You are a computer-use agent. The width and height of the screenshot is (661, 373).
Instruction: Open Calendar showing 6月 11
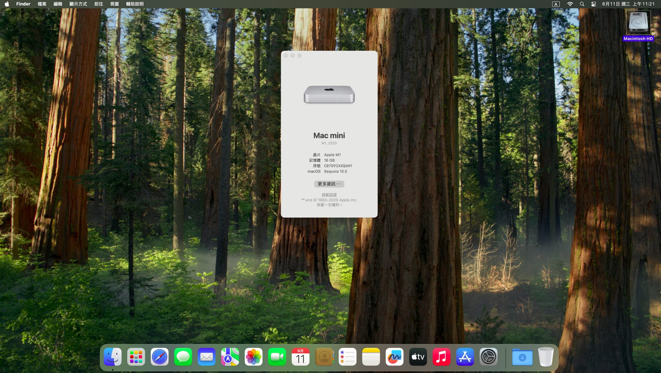click(x=301, y=357)
